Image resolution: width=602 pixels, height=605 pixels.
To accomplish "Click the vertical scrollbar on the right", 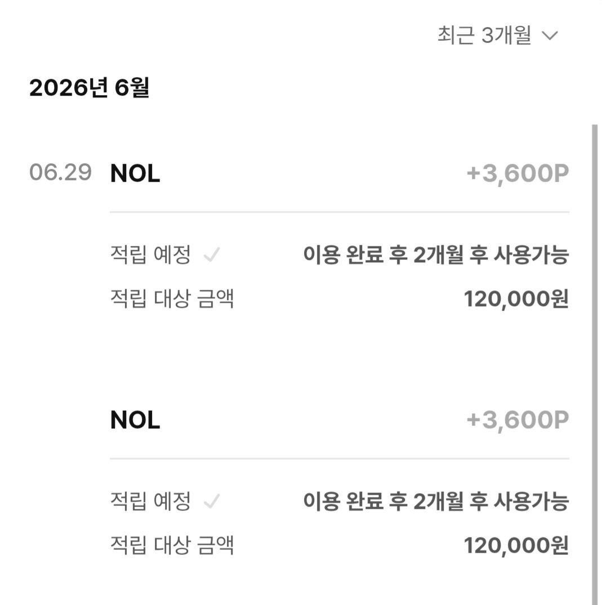I will [595, 365].
